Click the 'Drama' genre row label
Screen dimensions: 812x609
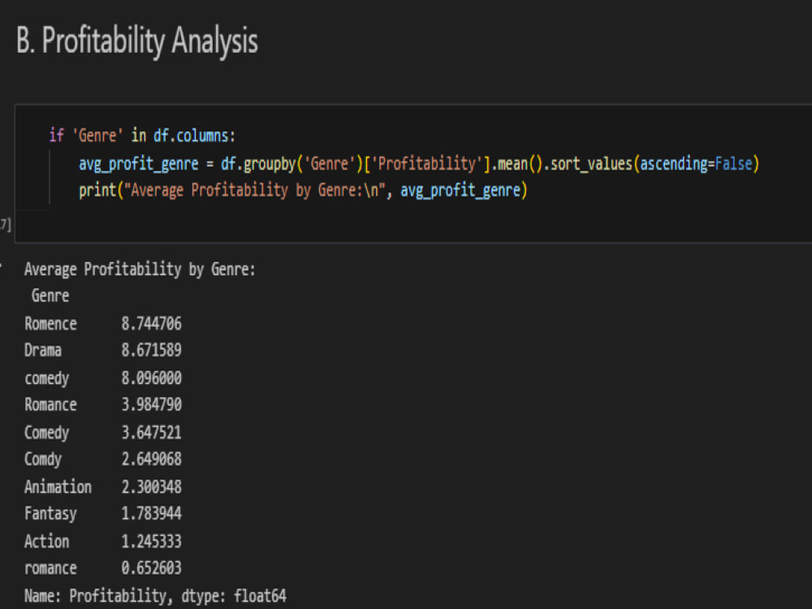43,351
